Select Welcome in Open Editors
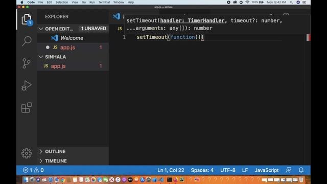Screen dimensions: 327x184 click(73, 38)
